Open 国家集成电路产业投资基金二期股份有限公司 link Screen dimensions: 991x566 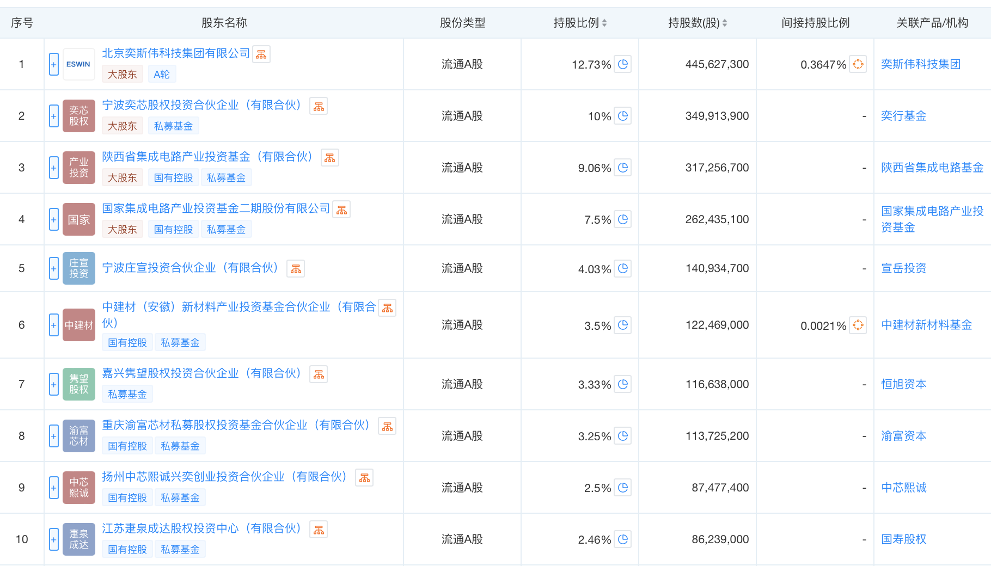216,208
